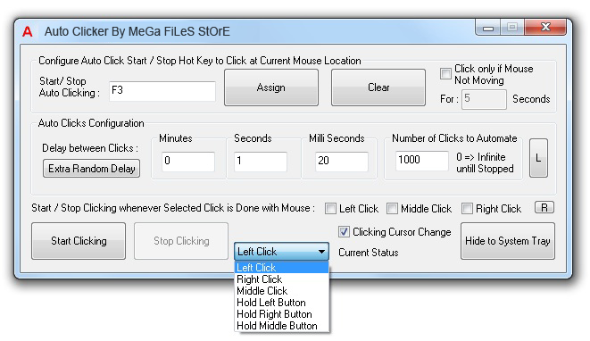The height and width of the screenshot is (341, 590).
Task: Uncheck Clicking Cursor Change
Action: pos(344,231)
